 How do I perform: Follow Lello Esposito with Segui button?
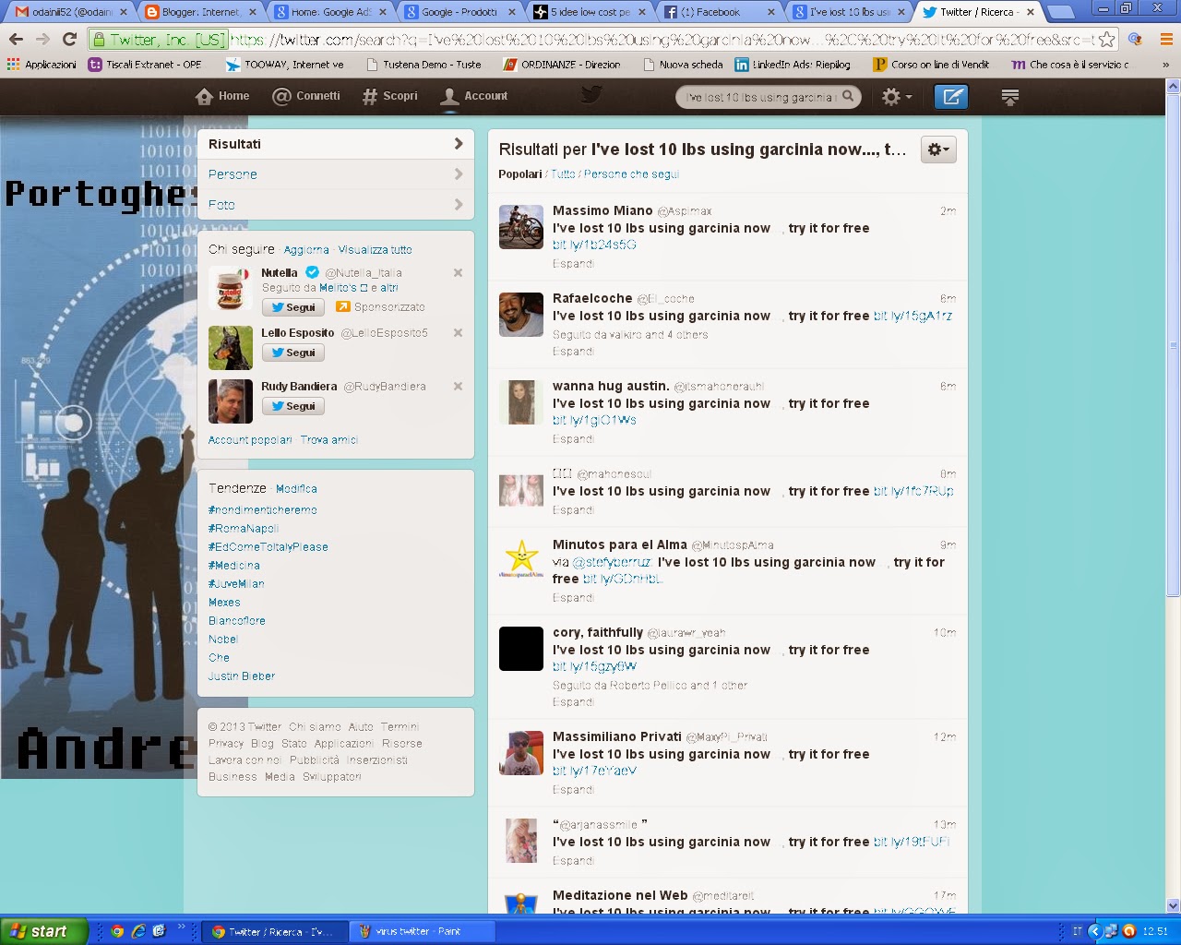[x=292, y=353]
